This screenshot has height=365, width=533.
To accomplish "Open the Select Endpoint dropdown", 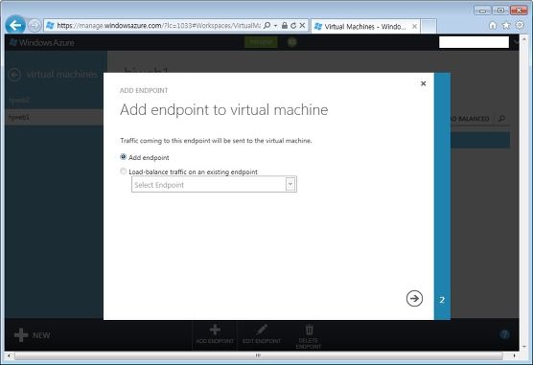I will tap(214, 185).
